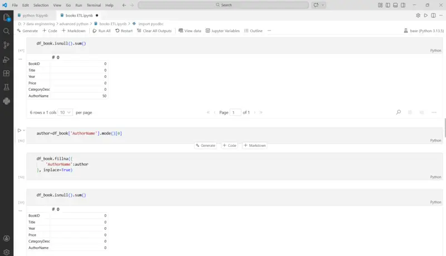
Task: Click the top Search command box
Action: (x=224, y=5)
